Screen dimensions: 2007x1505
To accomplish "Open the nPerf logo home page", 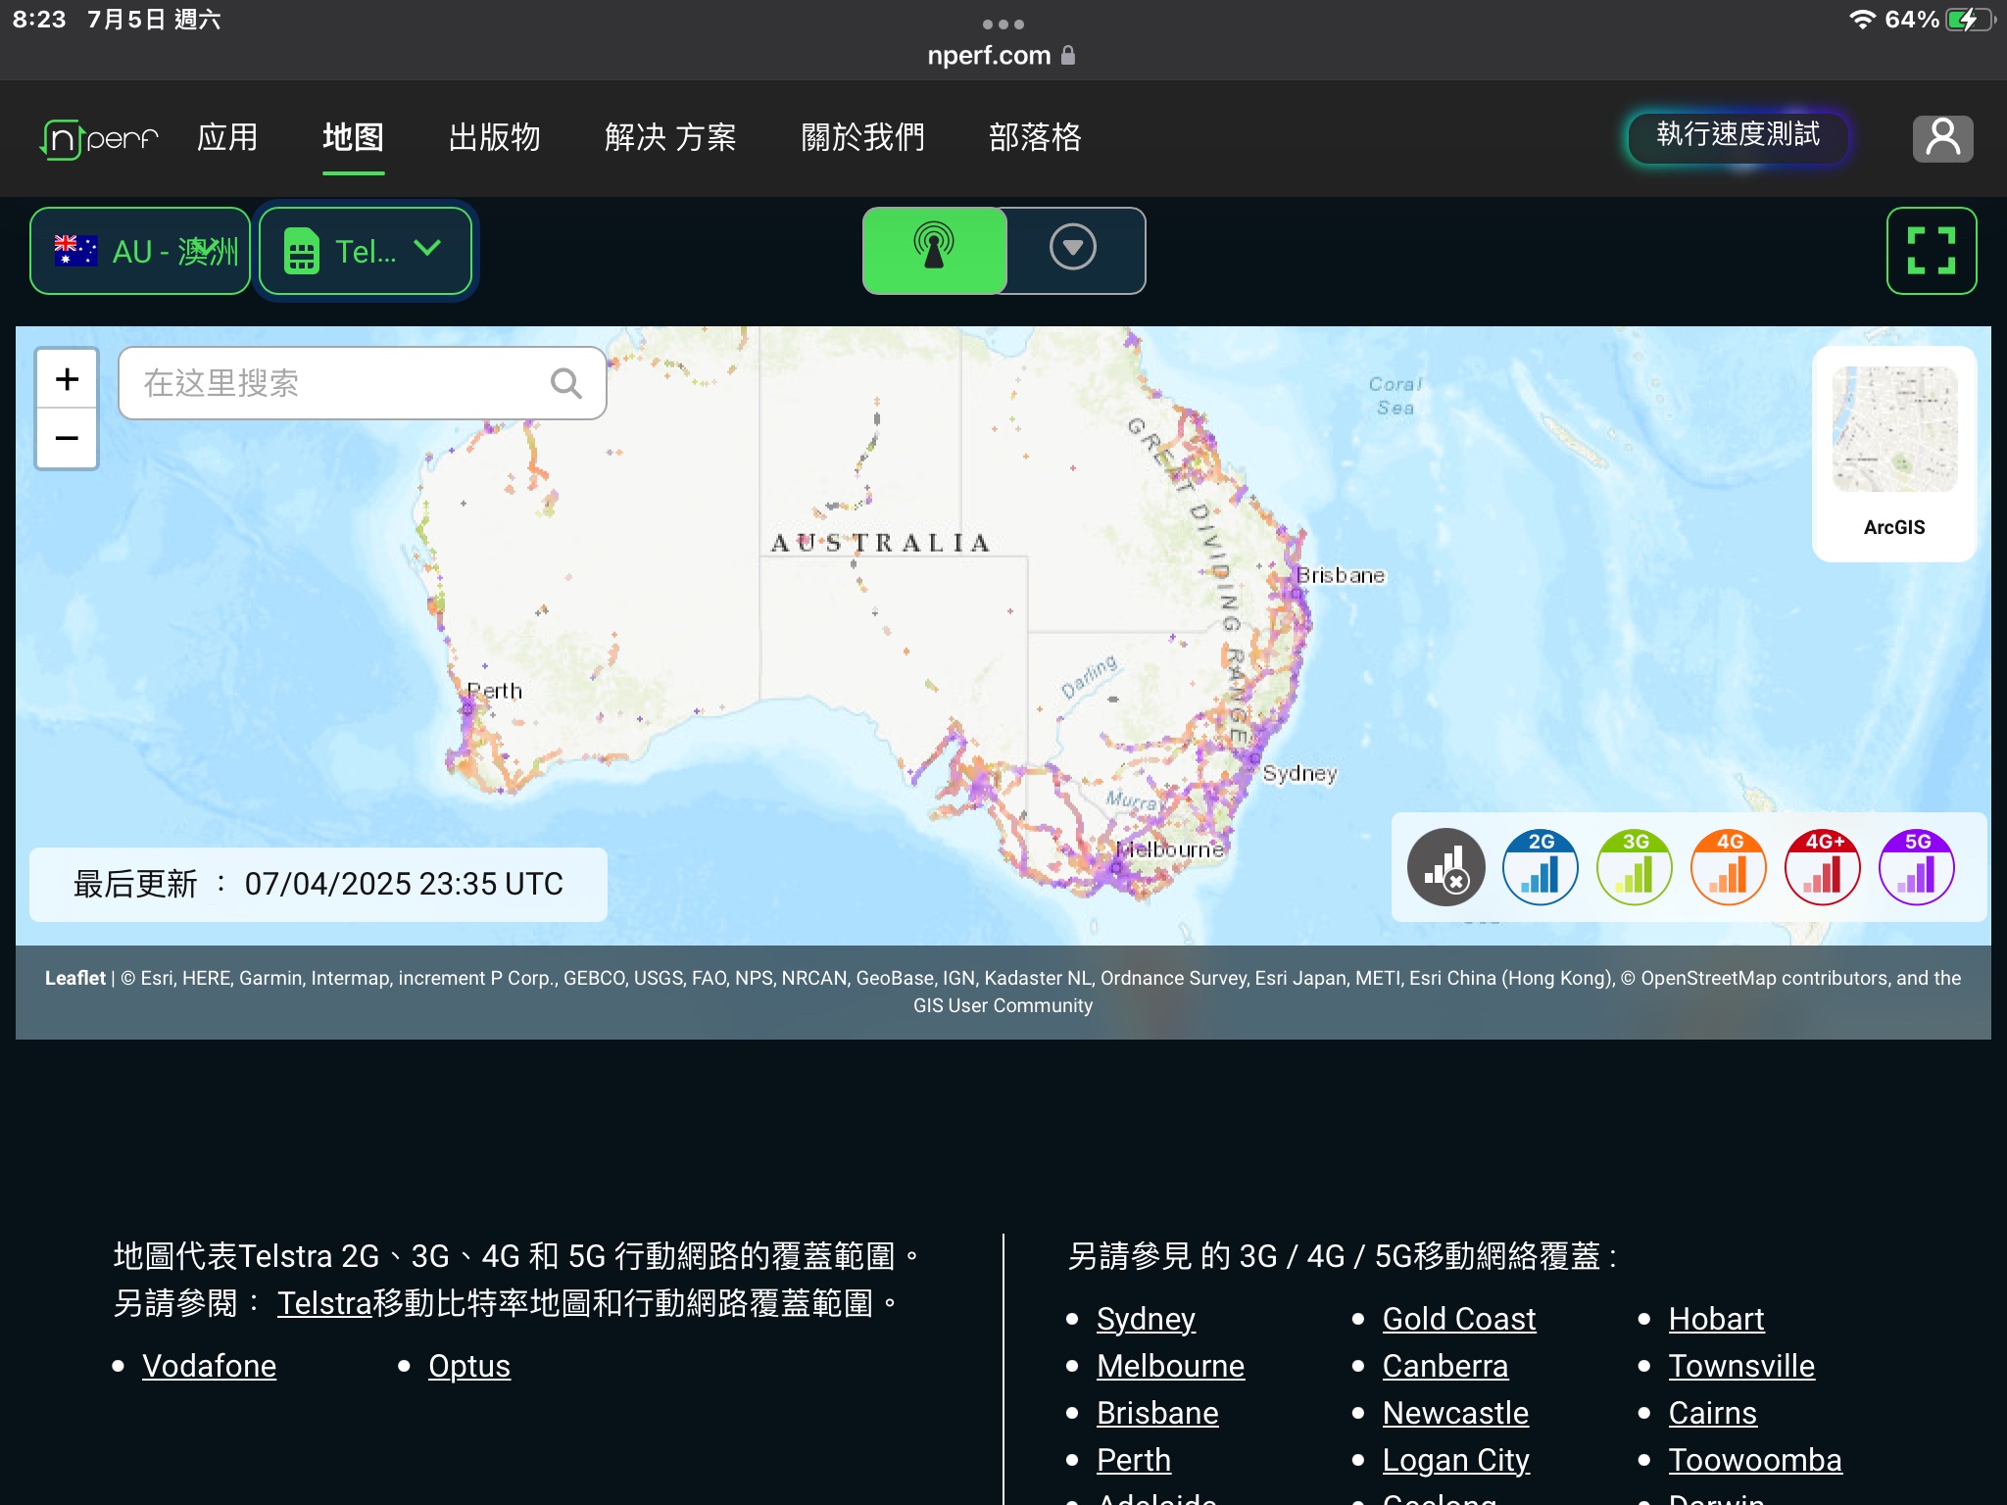I will [99, 138].
